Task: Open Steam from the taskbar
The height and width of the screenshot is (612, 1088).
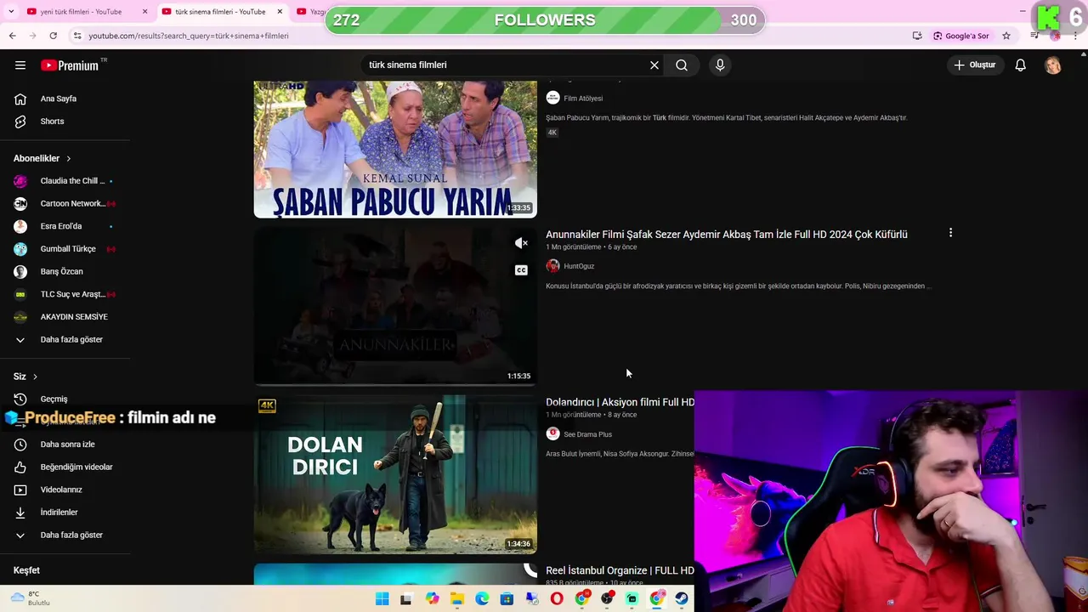Action: [682, 599]
